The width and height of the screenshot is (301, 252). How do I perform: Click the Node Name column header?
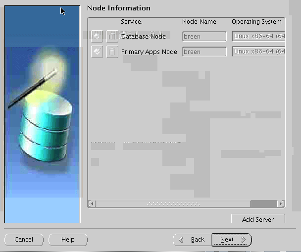(x=199, y=22)
